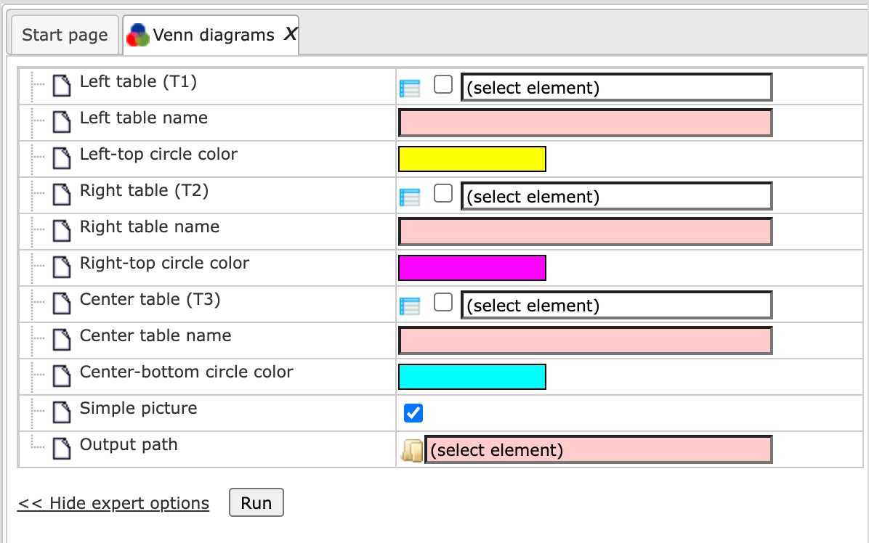Click document icon beside Left-top circle color
869x543 pixels.
point(62,158)
